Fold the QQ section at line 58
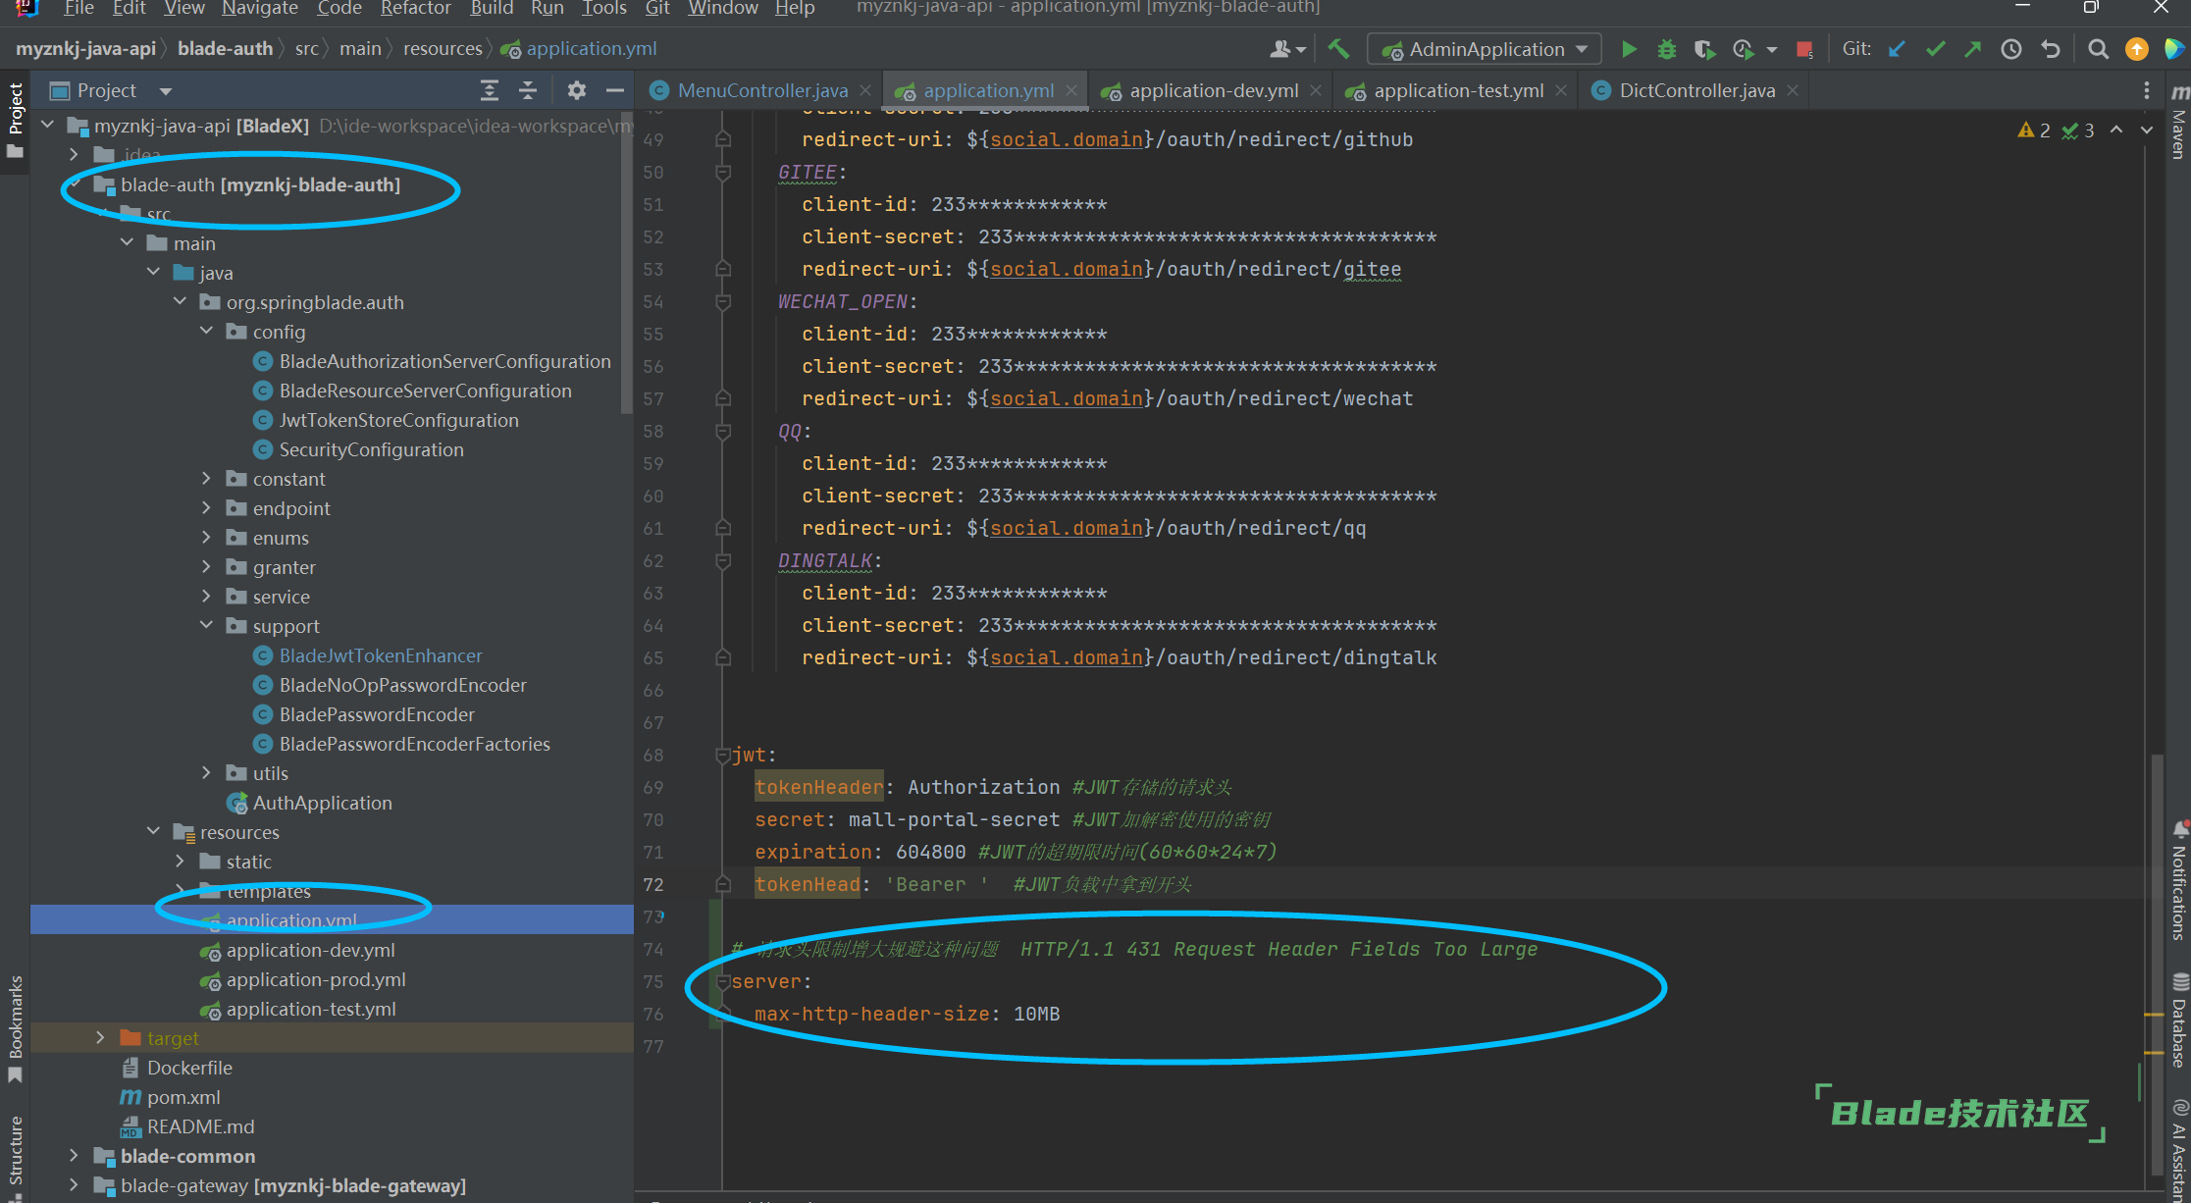The width and height of the screenshot is (2191, 1203). [723, 431]
